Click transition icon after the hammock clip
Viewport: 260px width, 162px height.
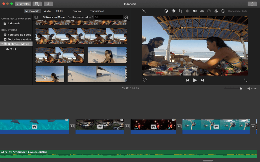[127, 126]
